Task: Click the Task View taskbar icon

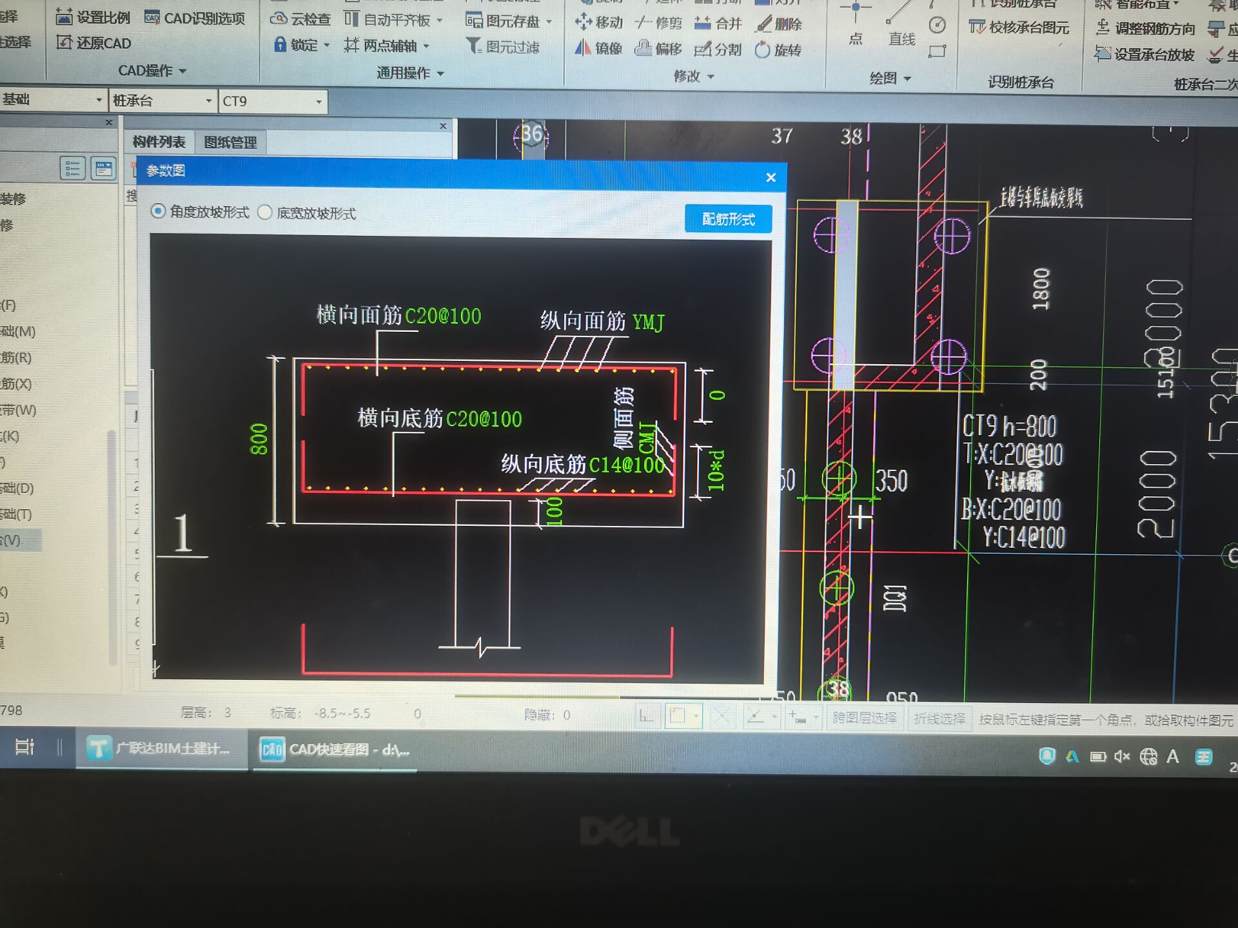Action: (25, 746)
